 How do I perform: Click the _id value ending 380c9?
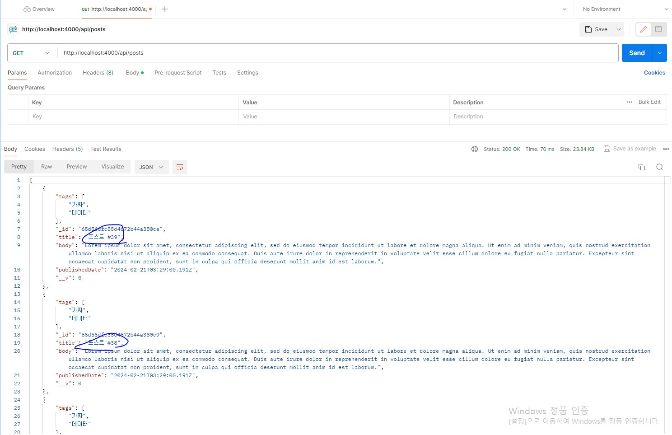120,335
